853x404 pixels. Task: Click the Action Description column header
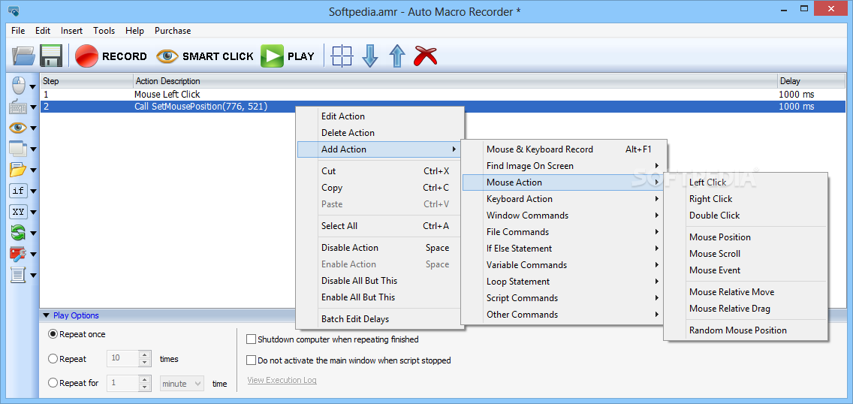coord(455,81)
